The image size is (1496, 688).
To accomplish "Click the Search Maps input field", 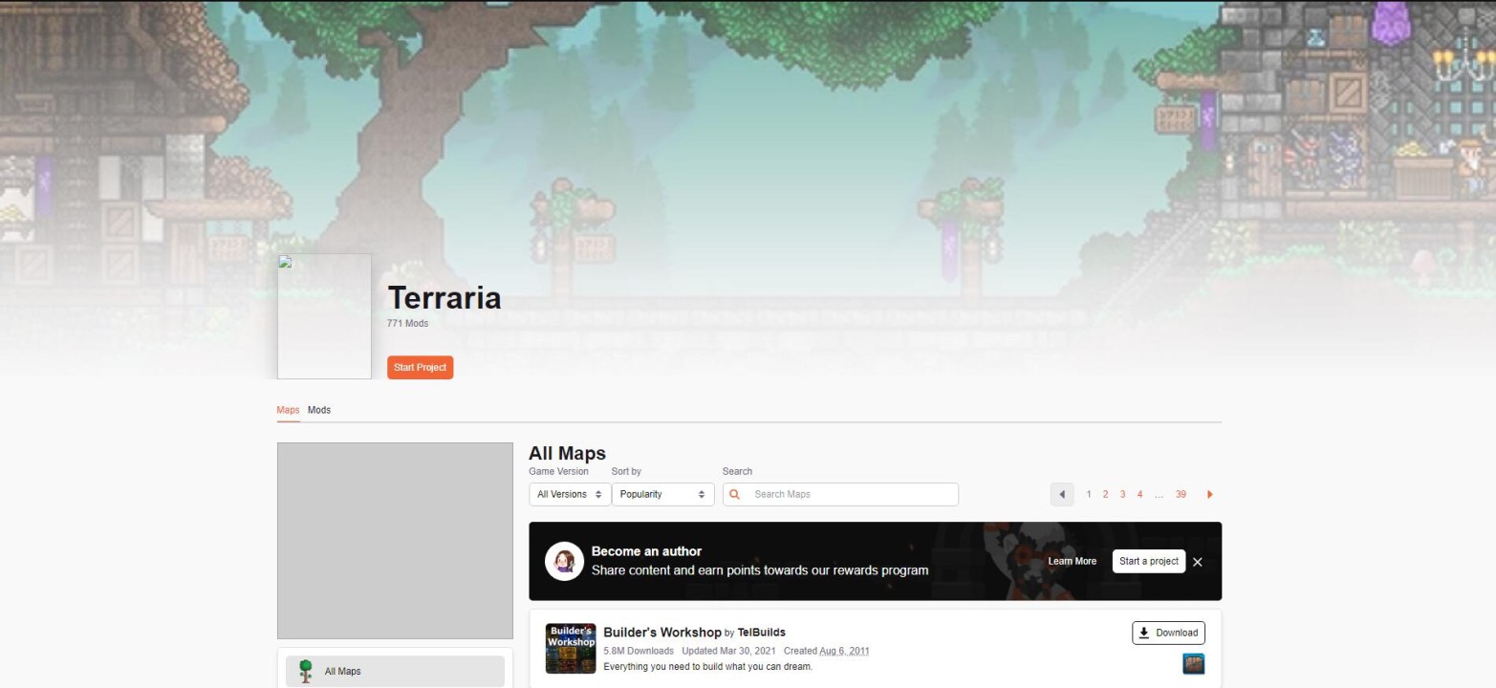I will click(x=840, y=494).
